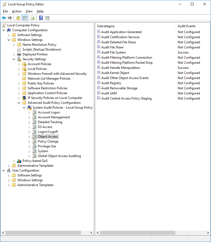Open the View menu

(29, 11)
